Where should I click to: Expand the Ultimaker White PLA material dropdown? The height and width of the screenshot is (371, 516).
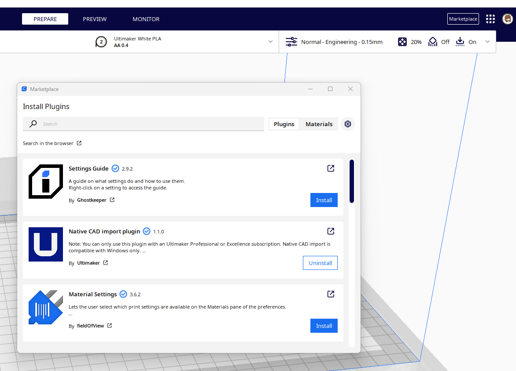[x=270, y=42]
